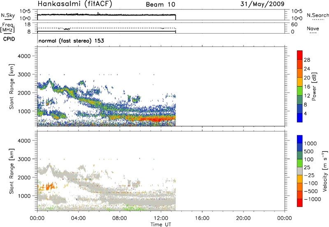Click the velocity panel Slant Range axis label
The height and width of the screenshot is (227, 329).
click(x=12, y=171)
